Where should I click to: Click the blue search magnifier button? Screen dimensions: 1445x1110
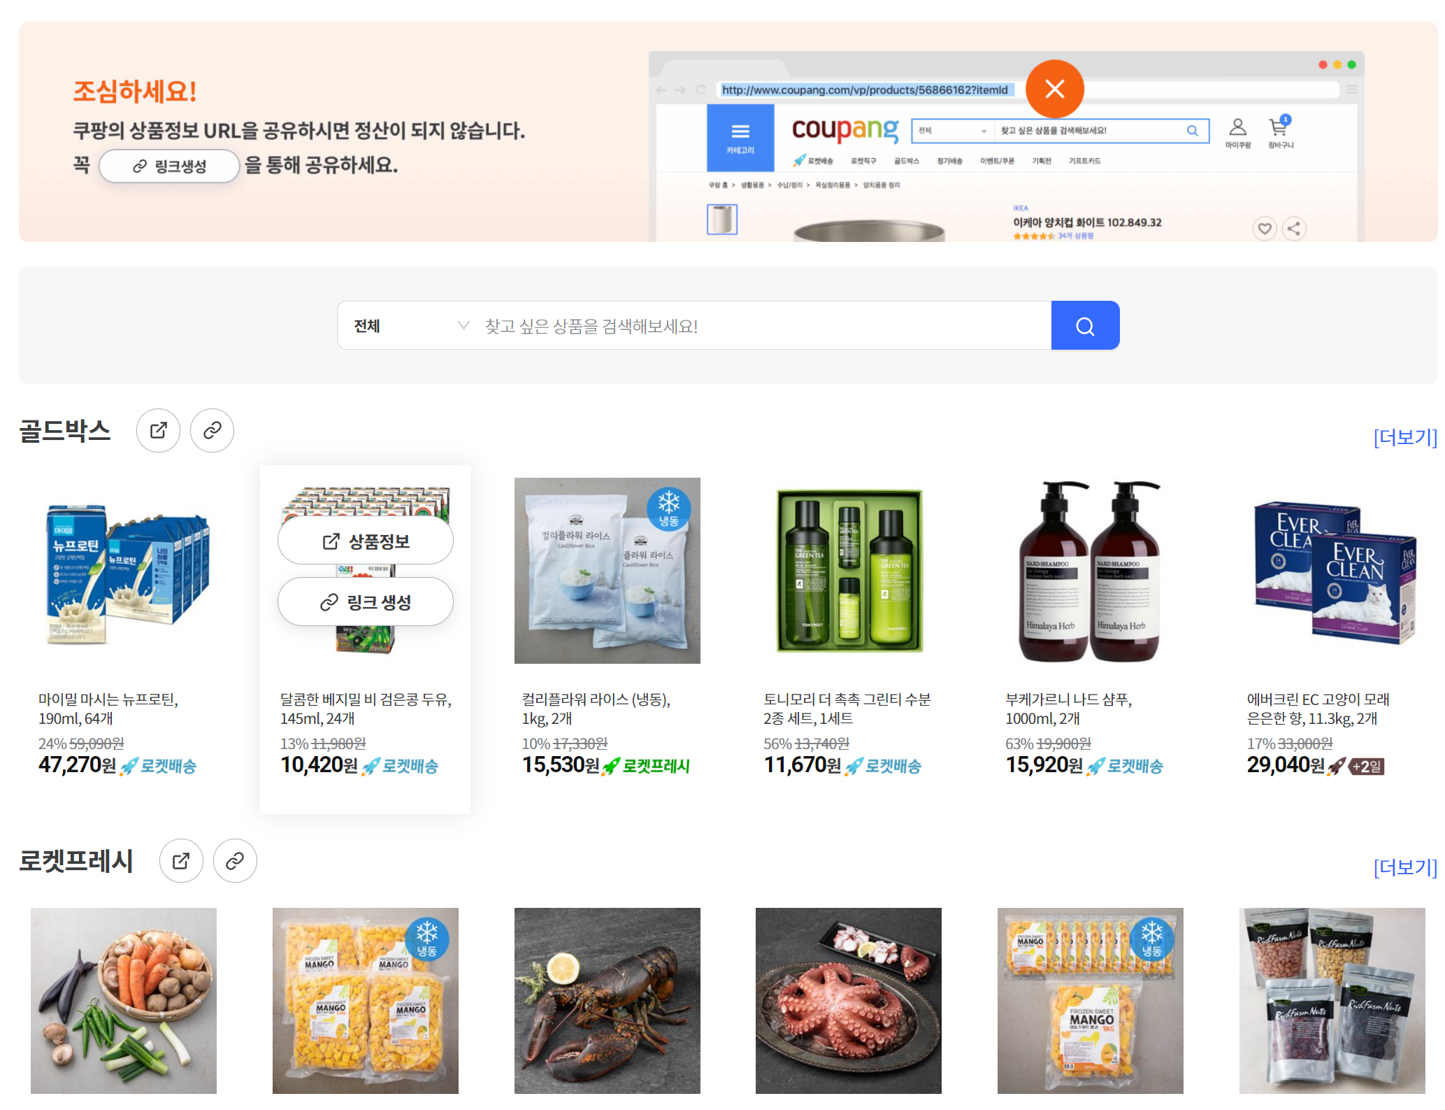(x=1084, y=326)
